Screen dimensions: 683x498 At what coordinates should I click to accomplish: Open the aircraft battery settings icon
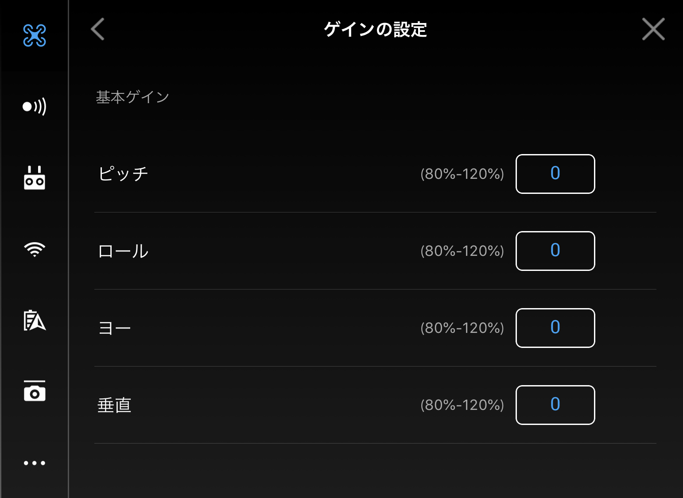click(x=35, y=320)
